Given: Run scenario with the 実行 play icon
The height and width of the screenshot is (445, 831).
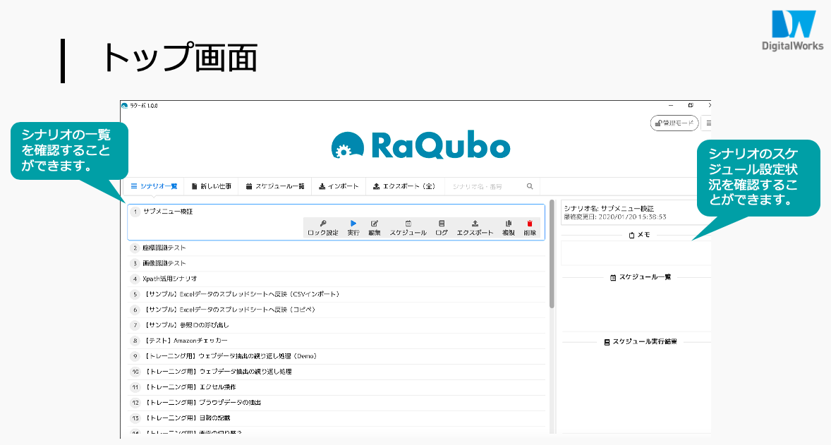Looking at the screenshot, I should (353, 224).
